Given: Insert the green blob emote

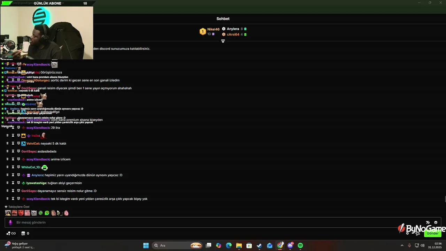Looking at the screenshot, I should [x=47, y=213].
